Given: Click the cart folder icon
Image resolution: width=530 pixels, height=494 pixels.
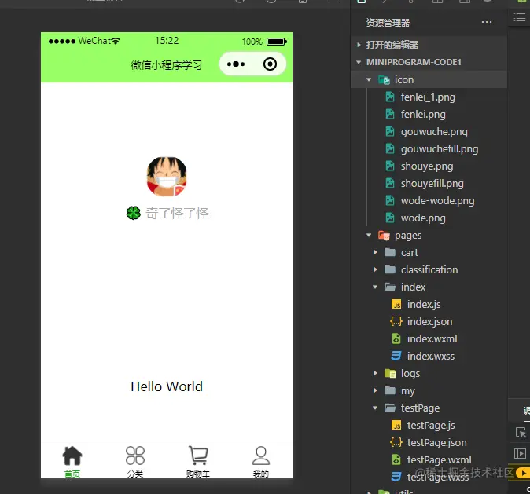Looking at the screenshot, I should (390, 252).
